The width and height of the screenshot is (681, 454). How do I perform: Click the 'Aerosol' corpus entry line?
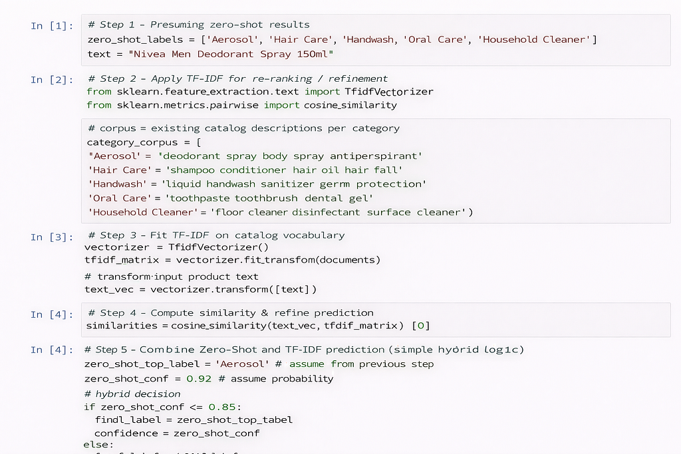pos(255,156)
